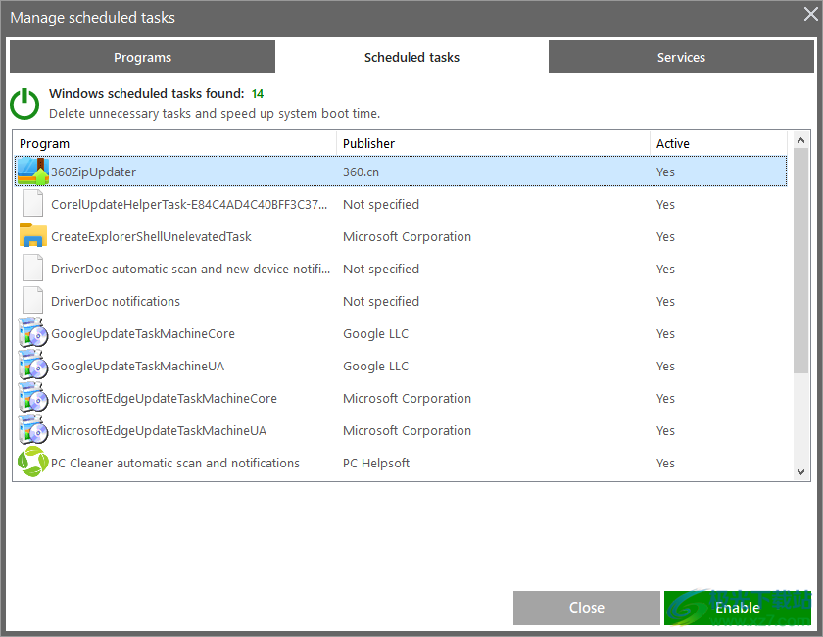
Task: Click the CreateExplorerShellUnelevatedTask folder icon
Action: tap(33, 236)
